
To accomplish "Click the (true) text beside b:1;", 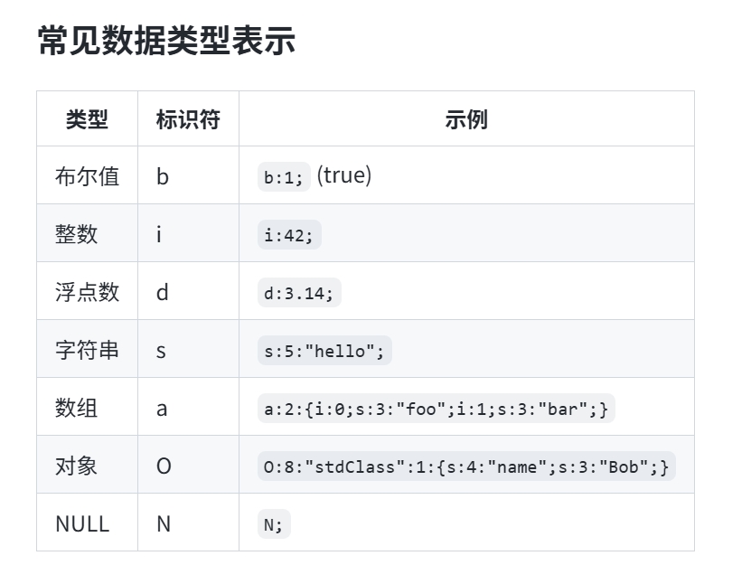I will [x=343, y=175].
